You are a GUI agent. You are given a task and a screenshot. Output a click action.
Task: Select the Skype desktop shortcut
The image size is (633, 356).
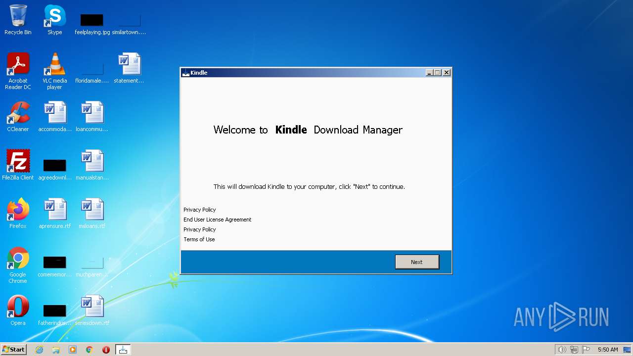pyautogui.click(x=55, y=20)
